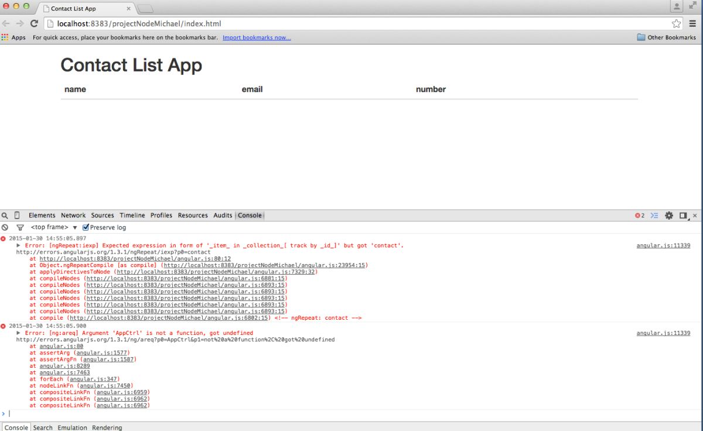
Task: Click the 14:55:05.900 timestamp entry
Action: point(47,326)
